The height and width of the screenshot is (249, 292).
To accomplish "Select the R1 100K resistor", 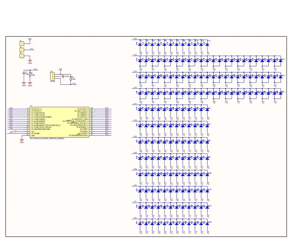I will pos(30,74).
